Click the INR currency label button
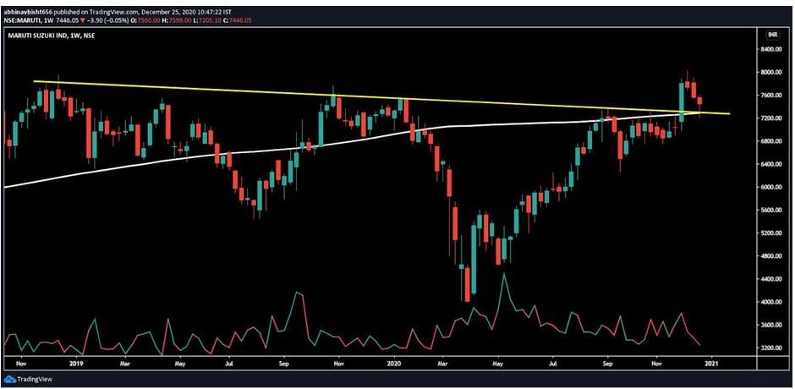This screenshot has height=389, width=795. (773, 36)
